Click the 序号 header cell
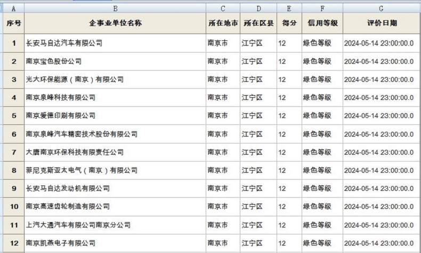The image size is (421, 253). 13,23
